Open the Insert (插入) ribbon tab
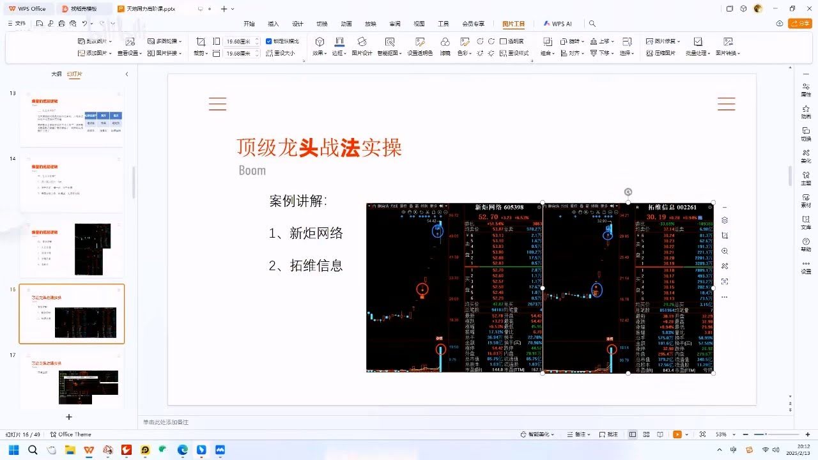The image size is (818, 460). (274, 24)
